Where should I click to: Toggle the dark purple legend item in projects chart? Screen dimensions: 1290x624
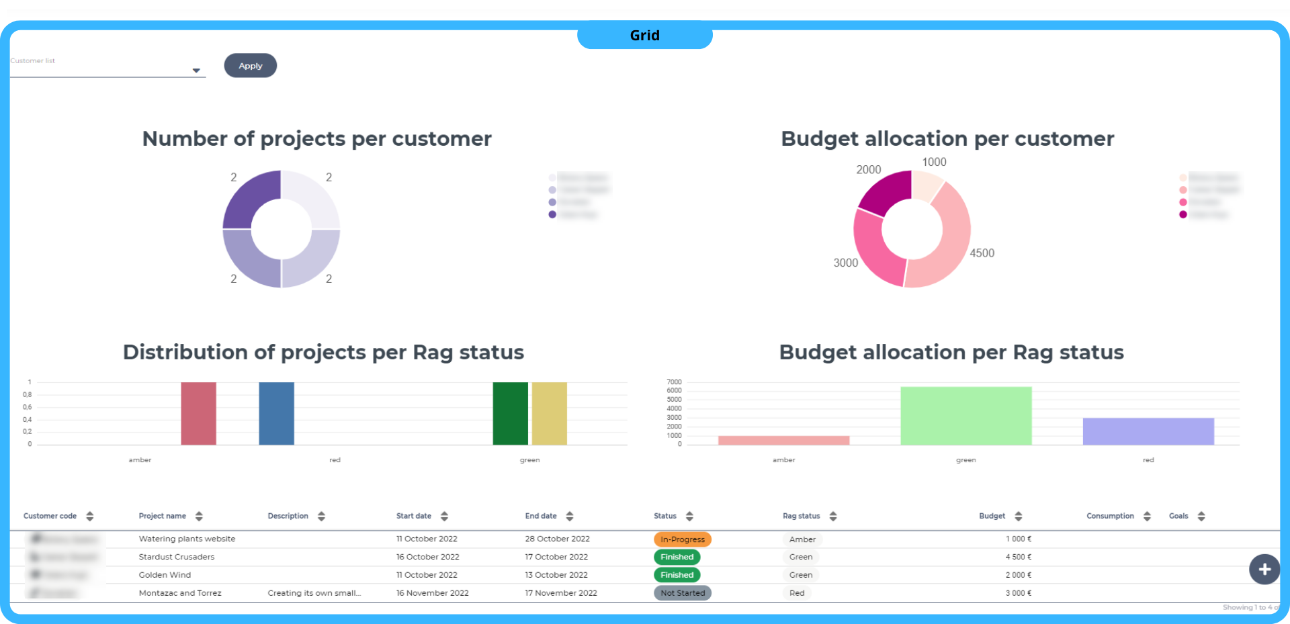(x=553, y=215)
